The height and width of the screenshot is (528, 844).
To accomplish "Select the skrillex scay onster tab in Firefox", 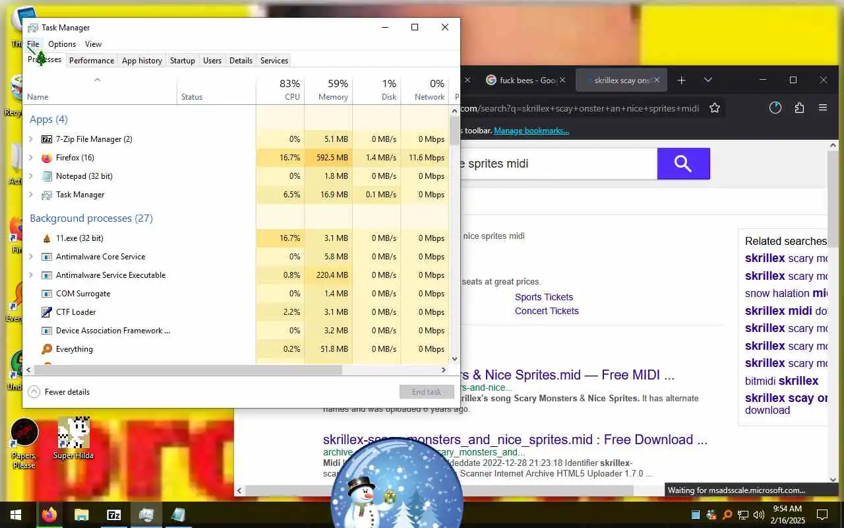I will click(621, 80).
